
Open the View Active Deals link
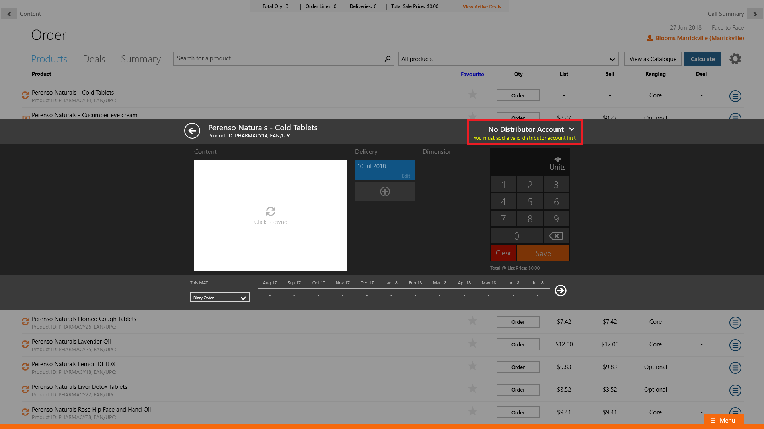(x=481, y=7)
